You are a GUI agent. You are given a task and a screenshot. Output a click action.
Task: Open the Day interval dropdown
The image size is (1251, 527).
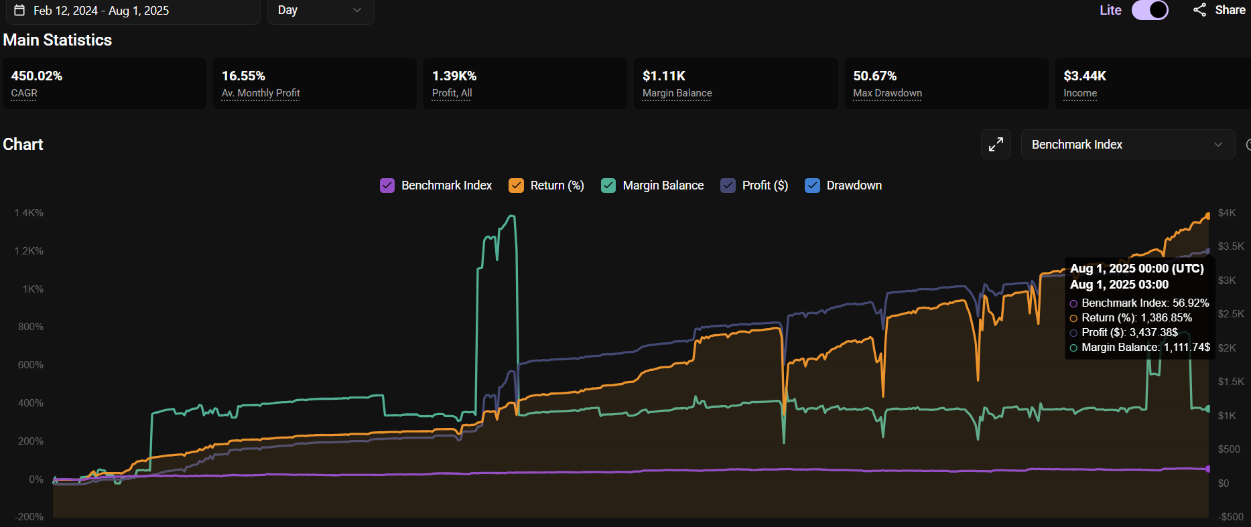[x=320, y=11]
